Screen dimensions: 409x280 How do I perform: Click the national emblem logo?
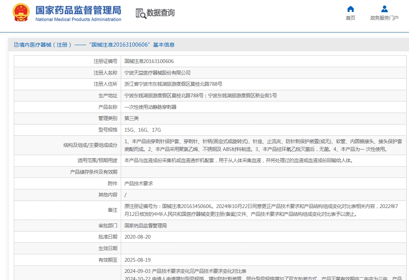(x=21, y=12)
